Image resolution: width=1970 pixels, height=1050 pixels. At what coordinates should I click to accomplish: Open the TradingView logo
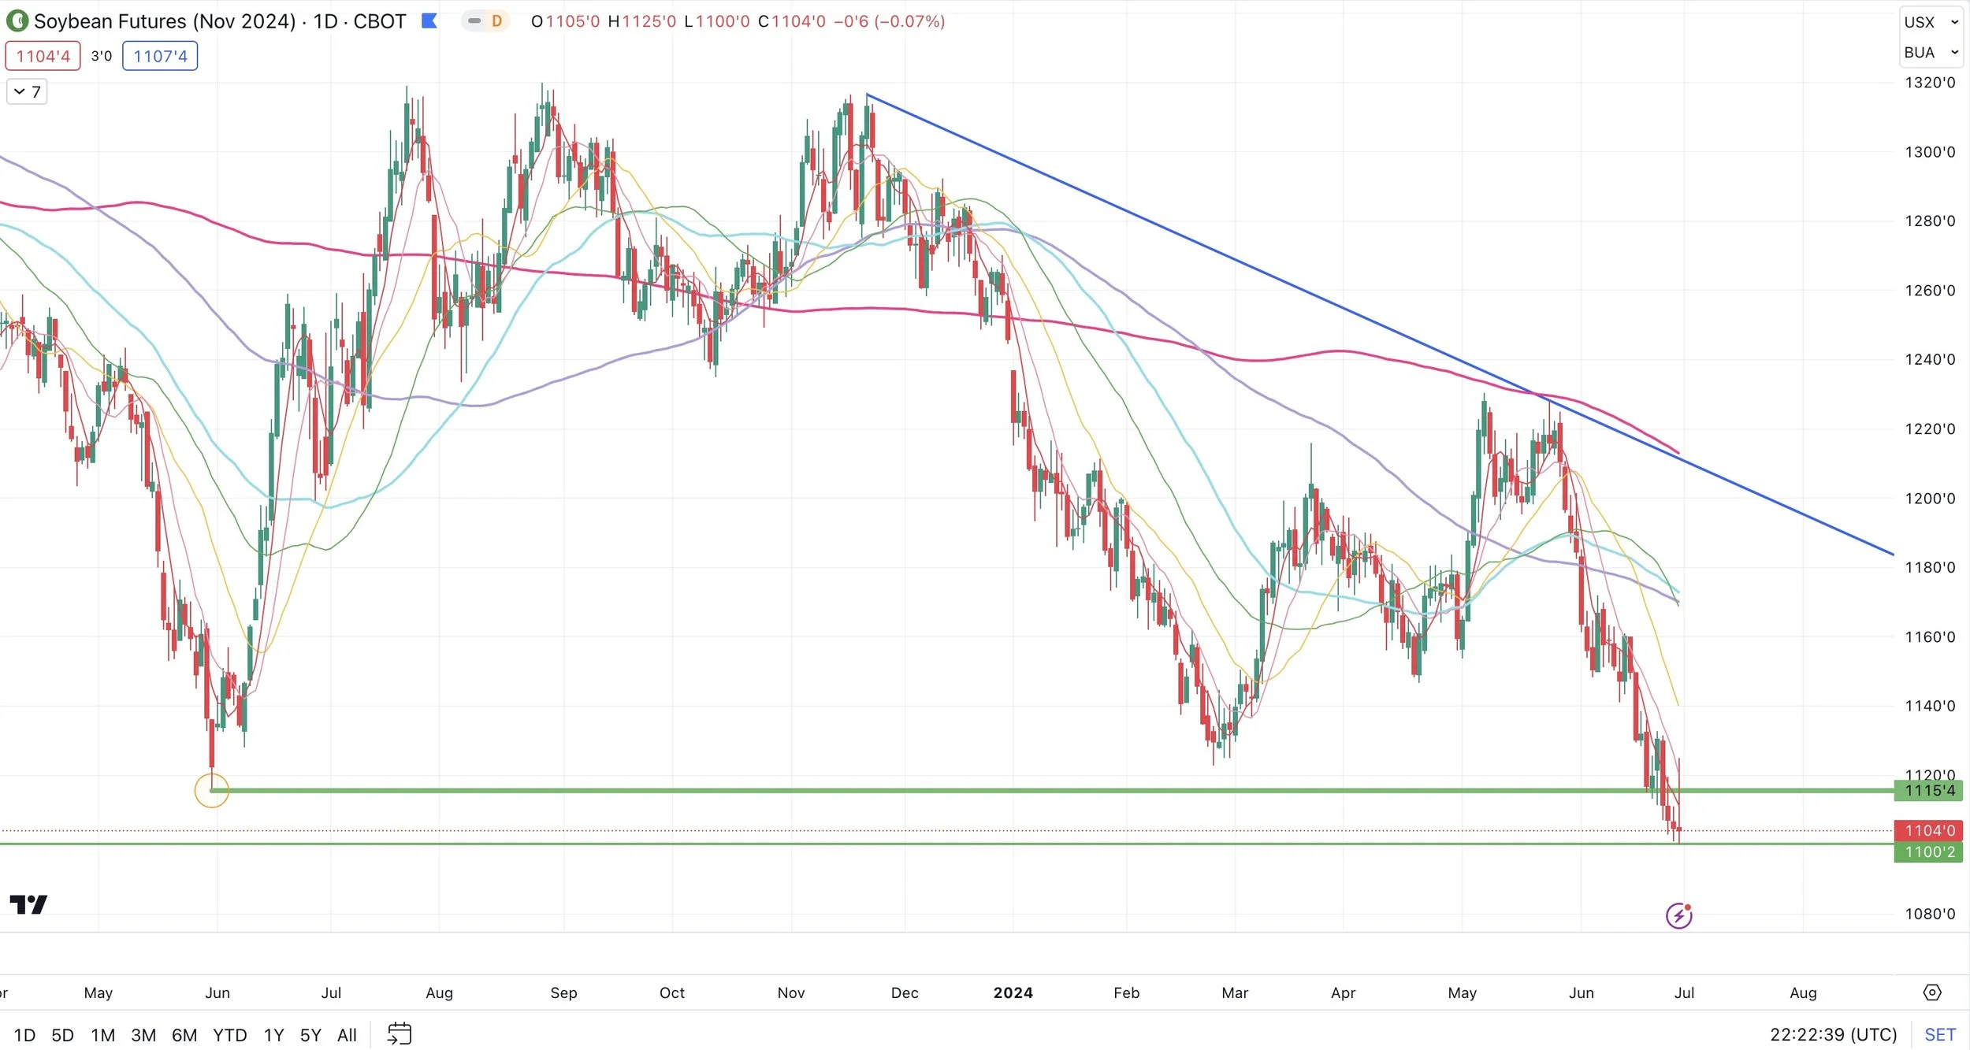(x=28, y=904)
